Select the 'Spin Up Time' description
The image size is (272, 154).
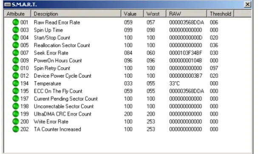[48, 30]
